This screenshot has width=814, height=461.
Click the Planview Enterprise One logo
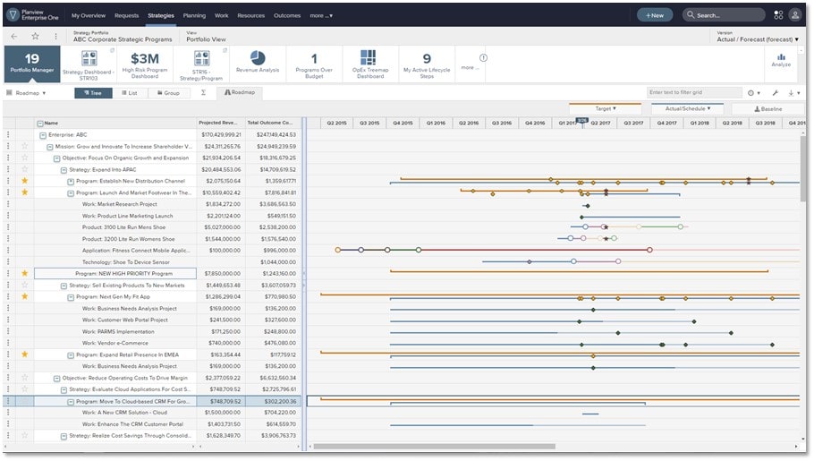tap(33, 15)
